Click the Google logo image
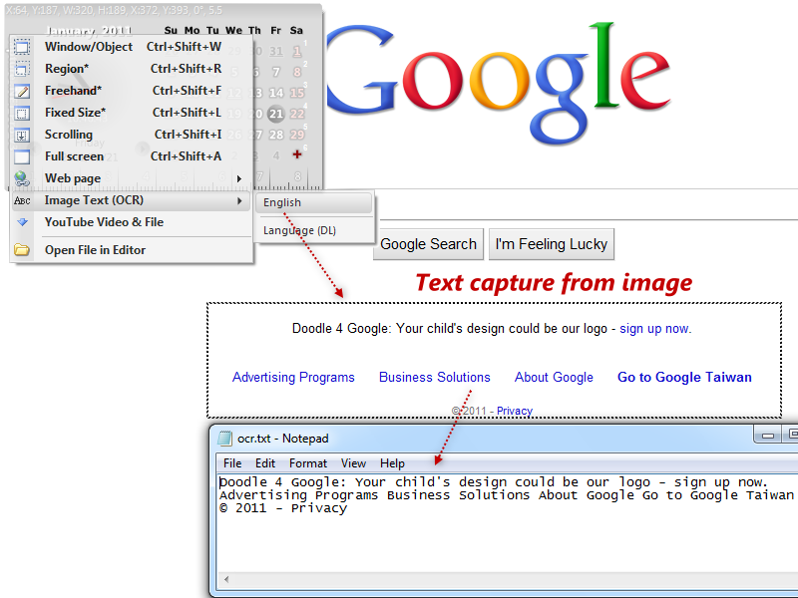Screen dimensions: 798x598 coord(498,84)
